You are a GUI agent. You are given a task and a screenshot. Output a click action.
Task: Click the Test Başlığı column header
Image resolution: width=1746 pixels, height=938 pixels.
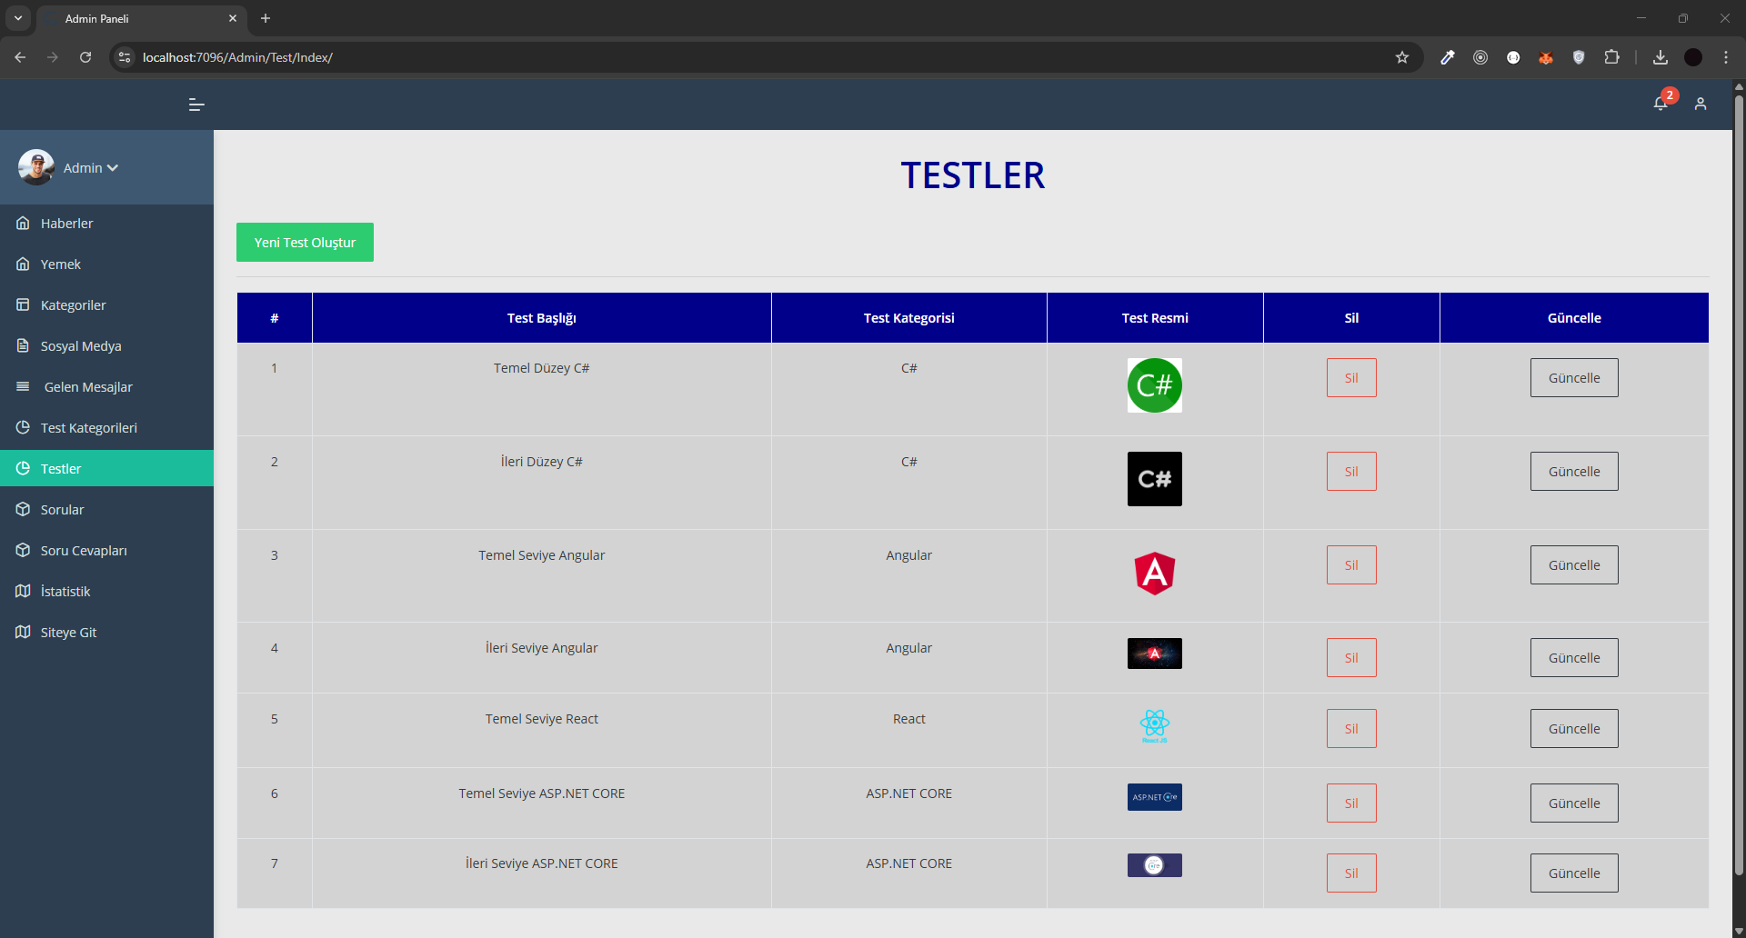coord(542,318)
